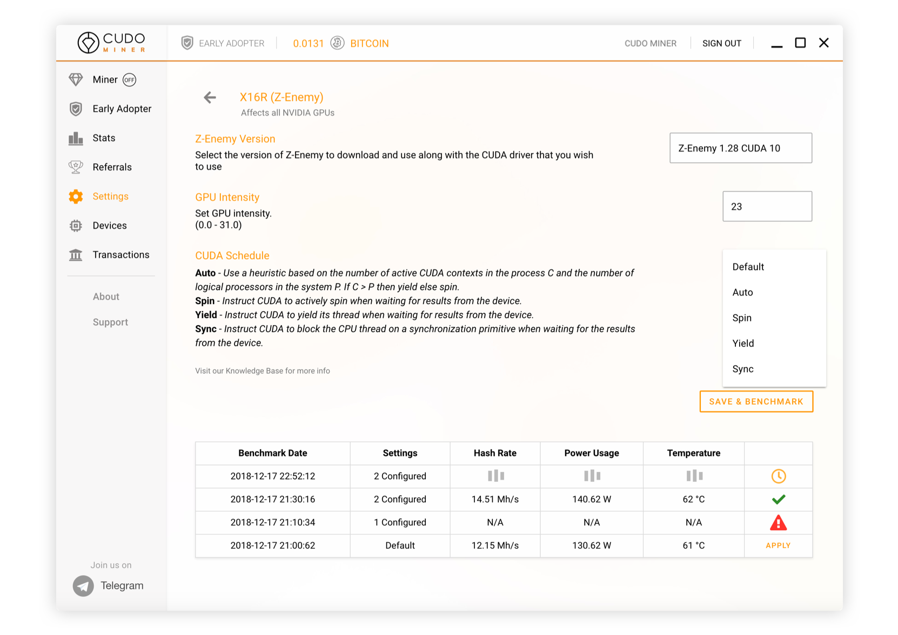Image resolution: width=898 pixels, height=635 pixels.
Task: Click the Miner diamond icon in sidebar
Action: click(x=76, y=79)
